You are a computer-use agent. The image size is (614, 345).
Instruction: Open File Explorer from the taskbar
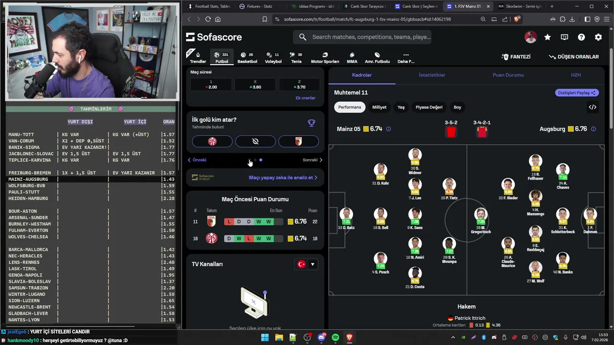click(279, 337)
